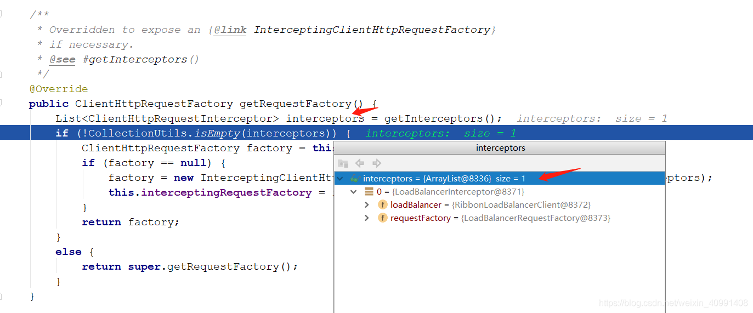The height and width of the screenshot is (313, 753).
Task: Click the 'if necessary.' comment line
Action: coord(91,44)
